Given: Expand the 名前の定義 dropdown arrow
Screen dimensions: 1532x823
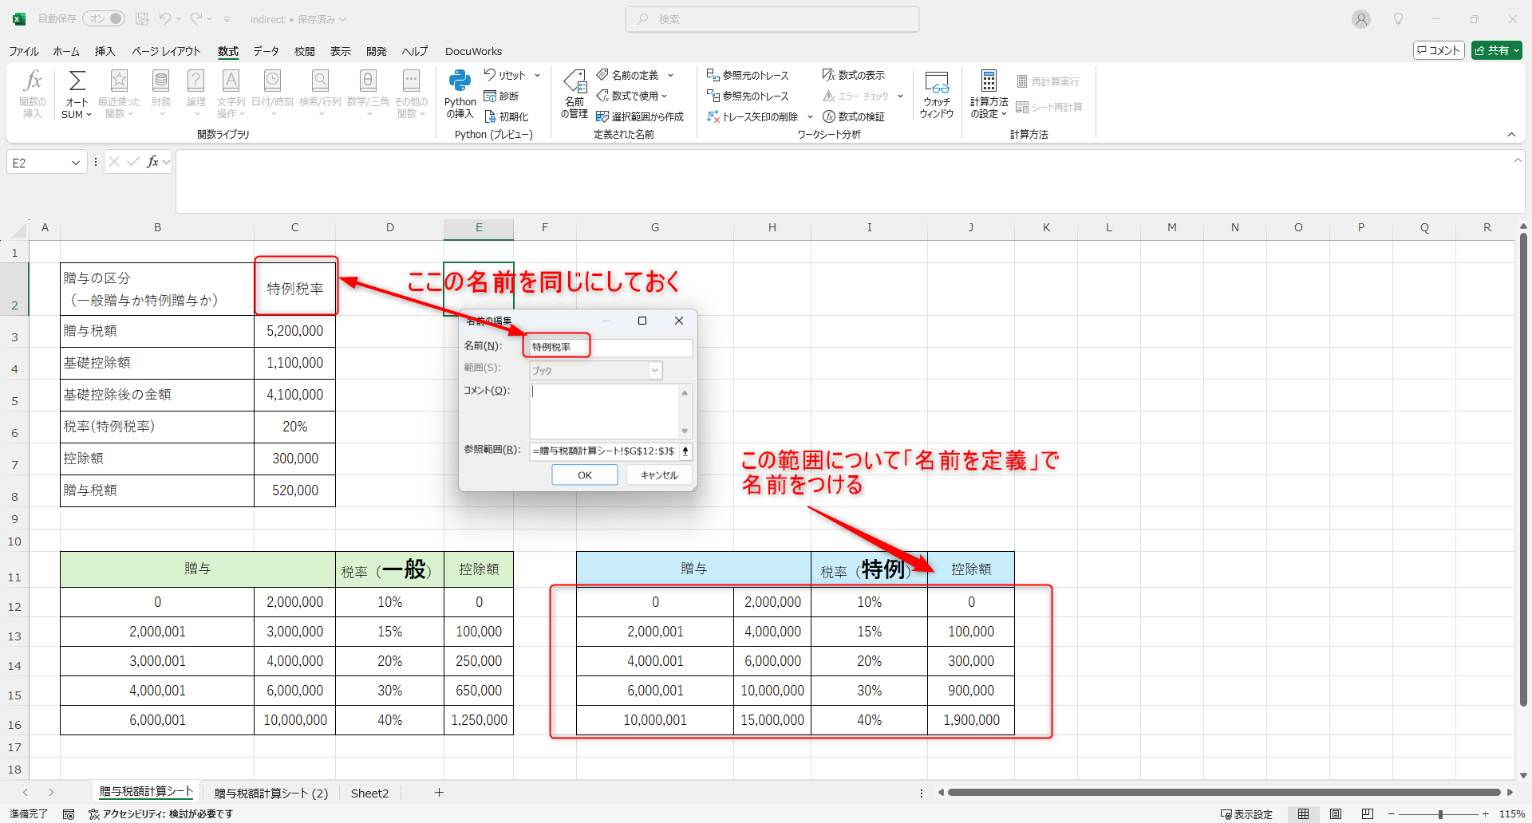Looking at the screenshot, I should [x=670, y=75].
